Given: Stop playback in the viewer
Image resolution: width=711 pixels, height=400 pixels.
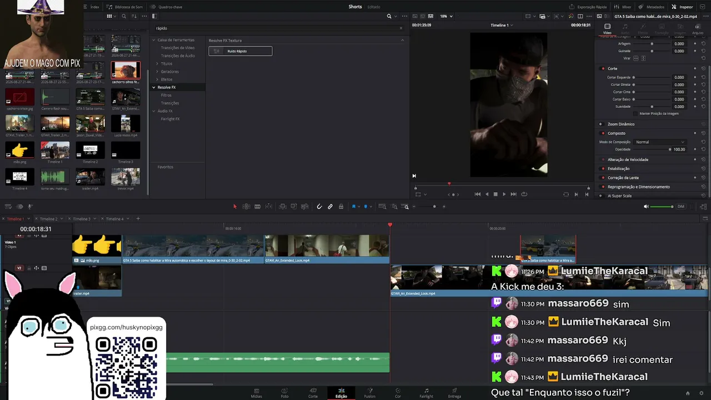Looking at the screenshot, I should point(495,194).
